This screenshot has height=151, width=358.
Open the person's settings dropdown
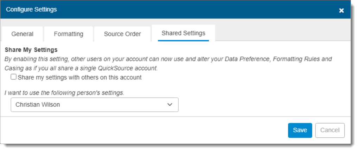click(94, 105)
